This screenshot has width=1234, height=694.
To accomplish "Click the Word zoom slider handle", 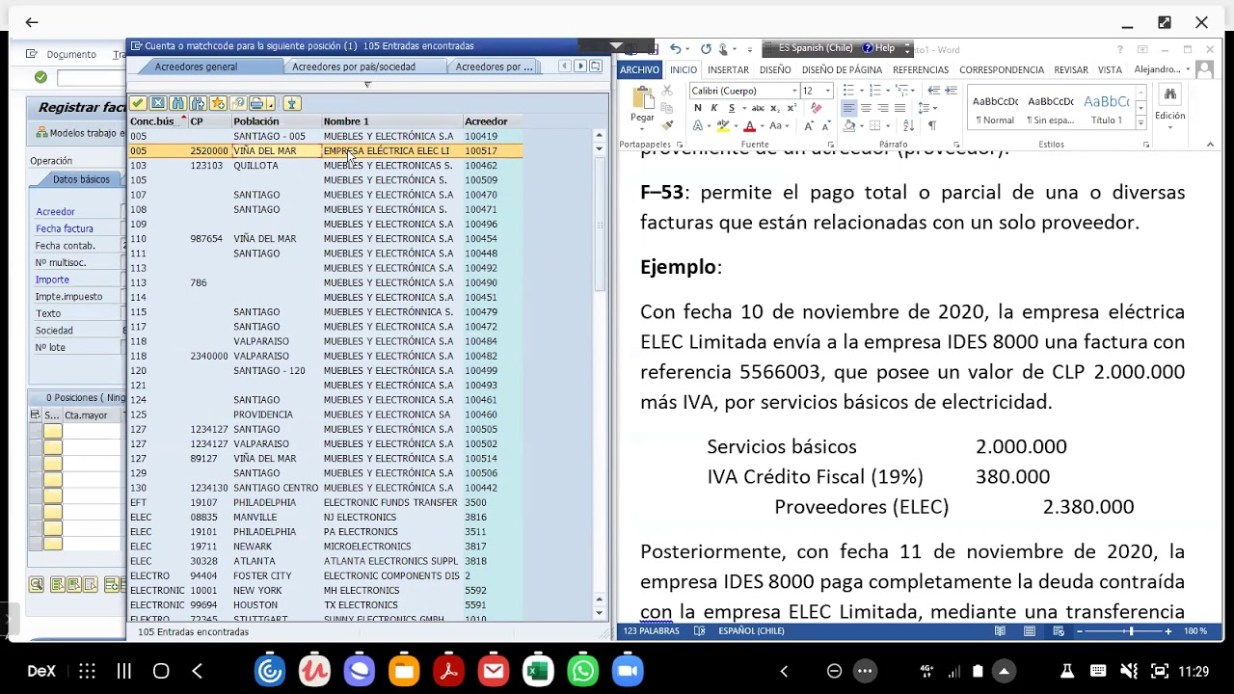I will tap(1131, 630).
